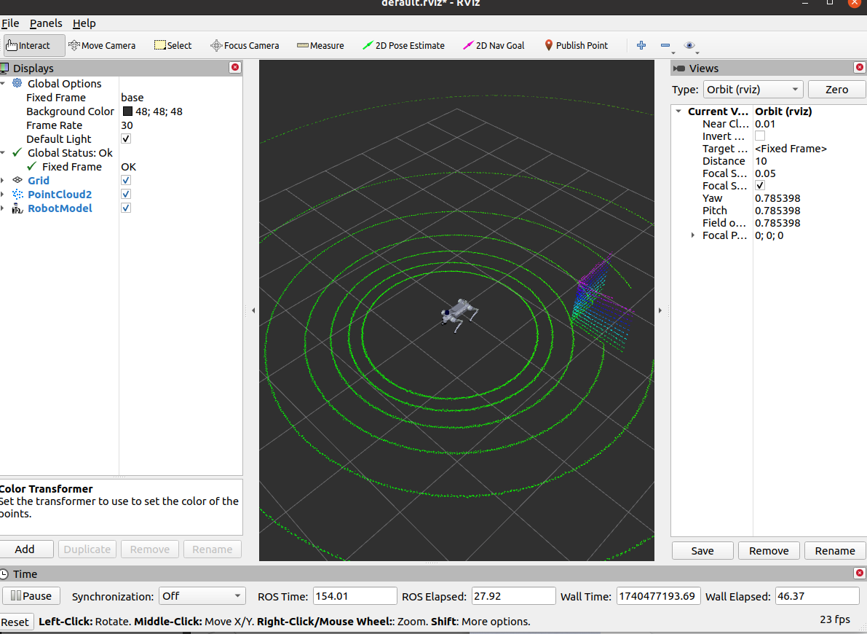This screenshot has width=867, height=634.
Task: Click the ROS Elapsed field
Action: coord(514,596)
